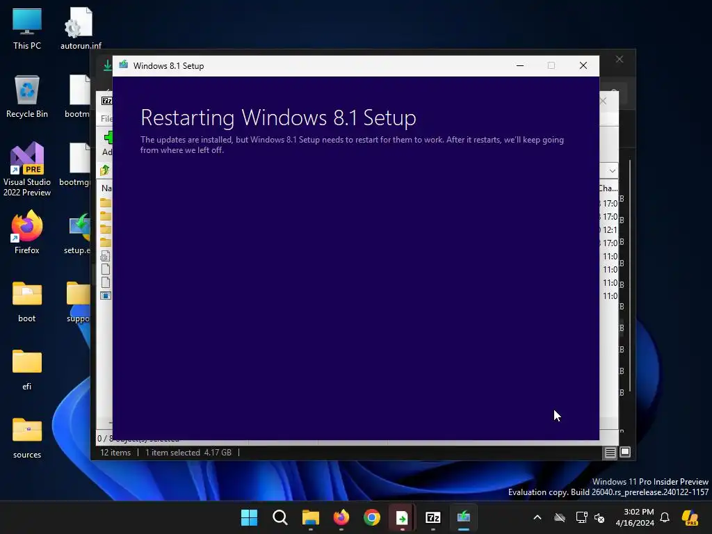This screenshot has width=712, height=534.
Task: Switch to Windows Setup on the taskbar
Action: 464,517
